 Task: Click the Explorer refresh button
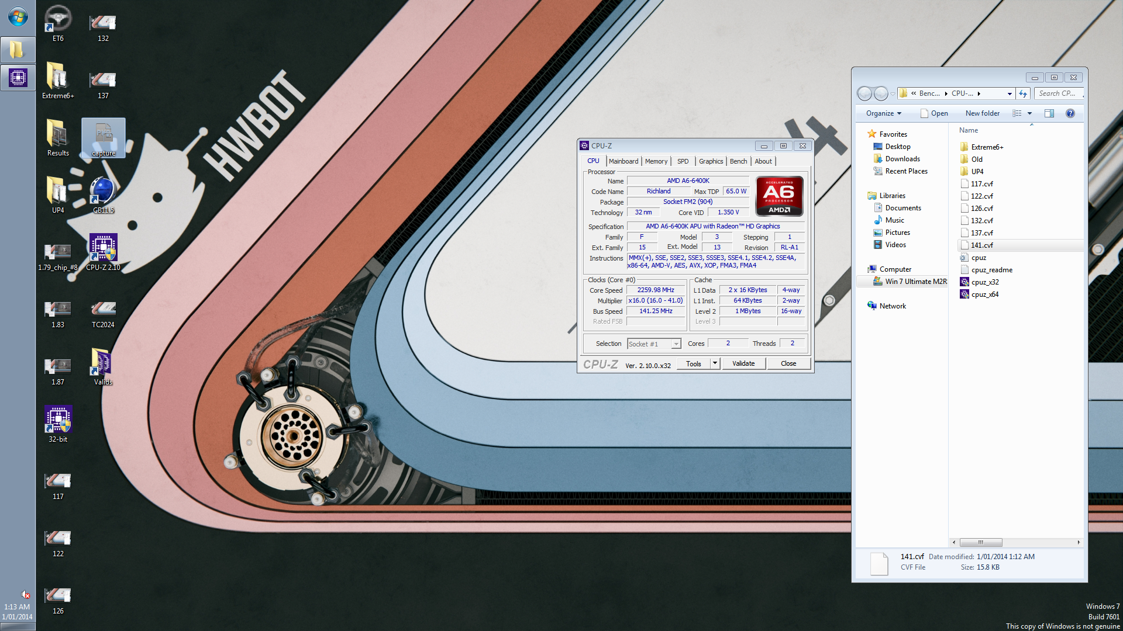pyautogui.click(x=1023, y=93)
